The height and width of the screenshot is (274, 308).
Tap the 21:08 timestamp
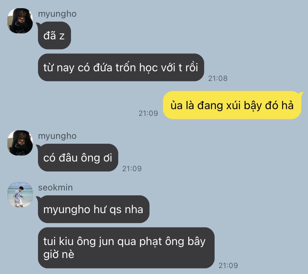pos(218,78)
